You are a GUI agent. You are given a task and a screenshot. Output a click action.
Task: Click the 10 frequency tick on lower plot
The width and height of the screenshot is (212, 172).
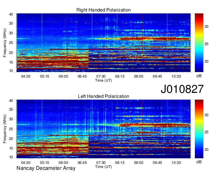pyautogui.click(x=11, y=157)
